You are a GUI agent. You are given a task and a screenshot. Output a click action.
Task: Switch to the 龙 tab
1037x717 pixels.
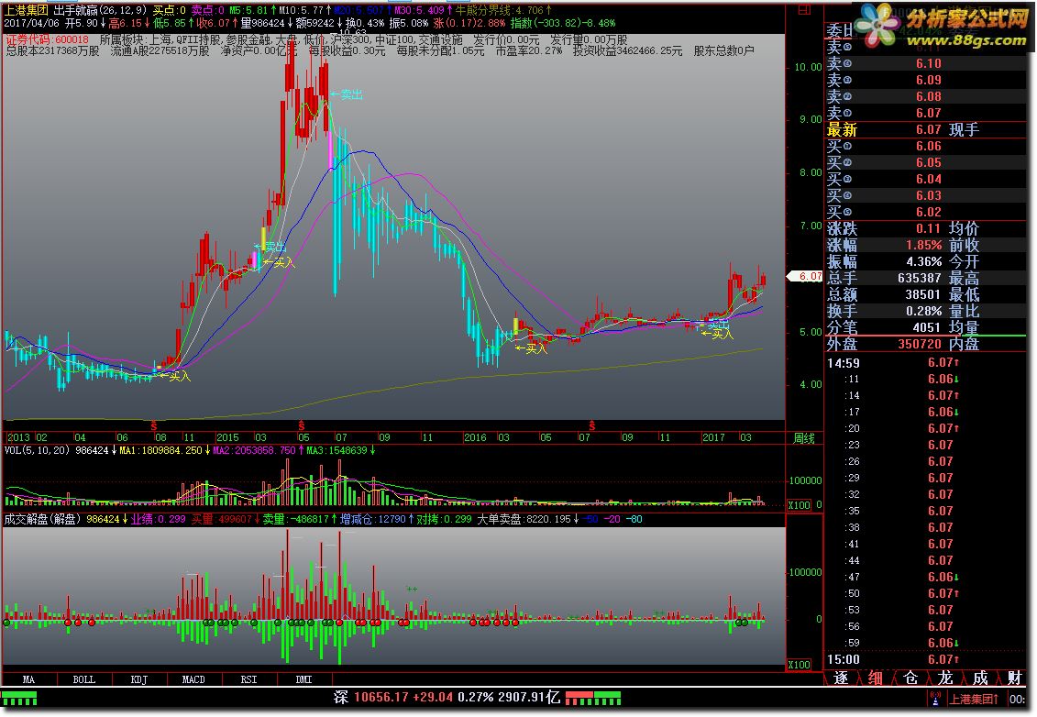(x=945, y=678)
